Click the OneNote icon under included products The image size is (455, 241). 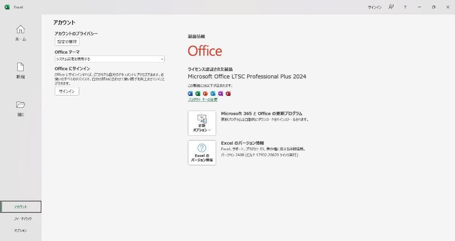(220, 93)
